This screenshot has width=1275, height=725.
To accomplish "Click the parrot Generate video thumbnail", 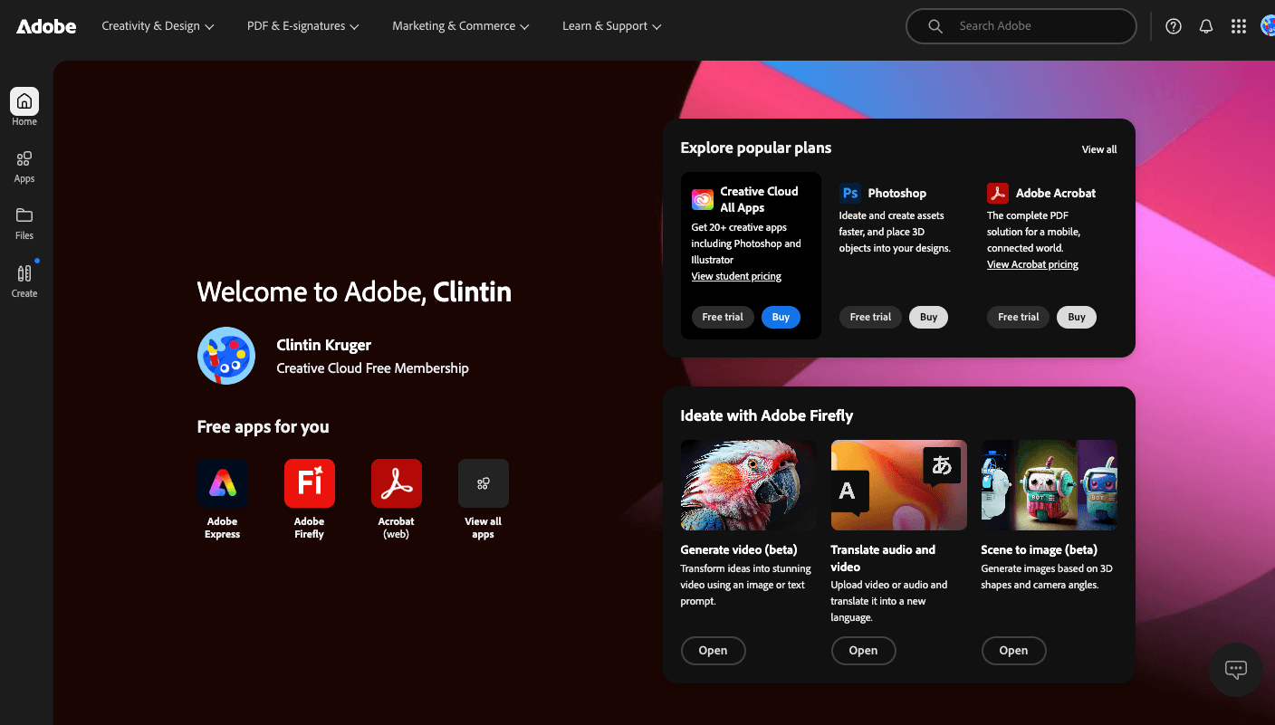I will (749, 485).
